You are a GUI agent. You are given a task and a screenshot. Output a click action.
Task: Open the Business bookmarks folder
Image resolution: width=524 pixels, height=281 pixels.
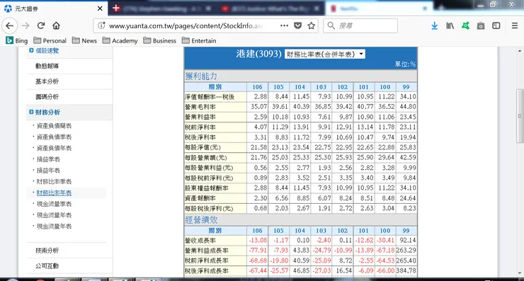[x=160, y=41]
